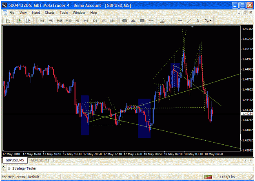Screen dimensions: 255x181
Task: Open the Help menu
Action: click(x=93, y=13)
